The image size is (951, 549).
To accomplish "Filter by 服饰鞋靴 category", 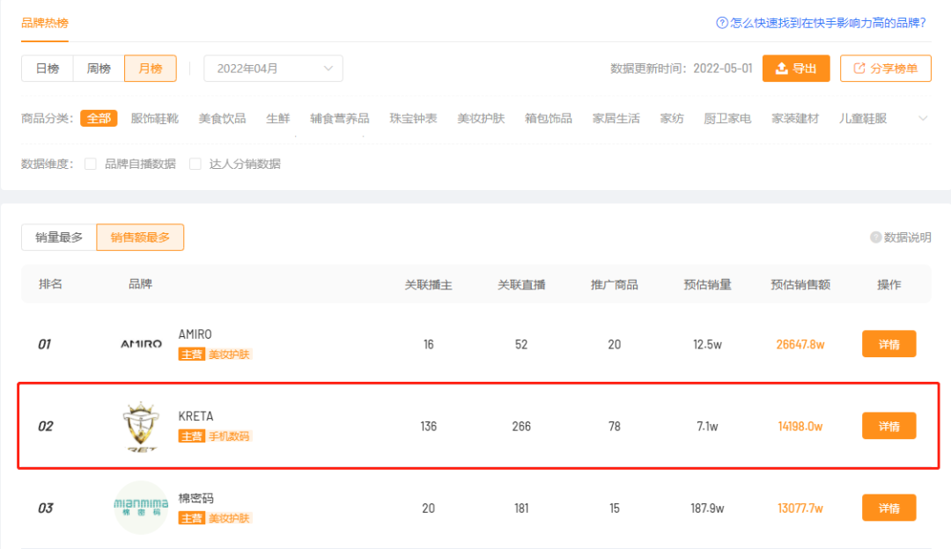I will [x=155, y=119].
